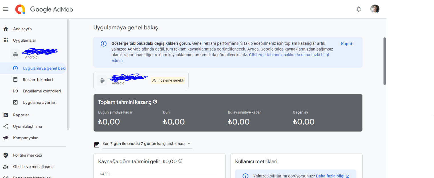This screenshot has width=434, height=178.
Task: Open the notifications bell
Action: pyautogui.click(x=359, y=9)
